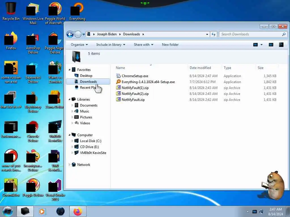Select the Bejeweled Deluxe desktop icon
290x217 pixels.
coord(33,72)
